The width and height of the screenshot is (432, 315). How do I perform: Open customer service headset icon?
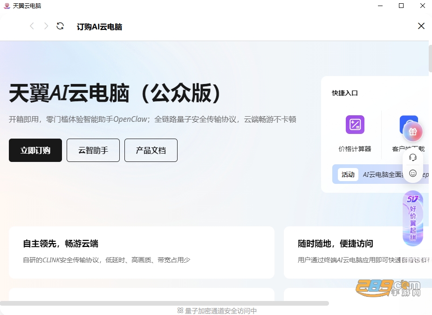coord(413,158)
